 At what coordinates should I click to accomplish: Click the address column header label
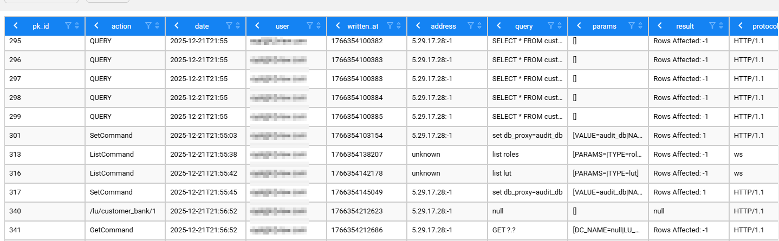click(443, 26)
